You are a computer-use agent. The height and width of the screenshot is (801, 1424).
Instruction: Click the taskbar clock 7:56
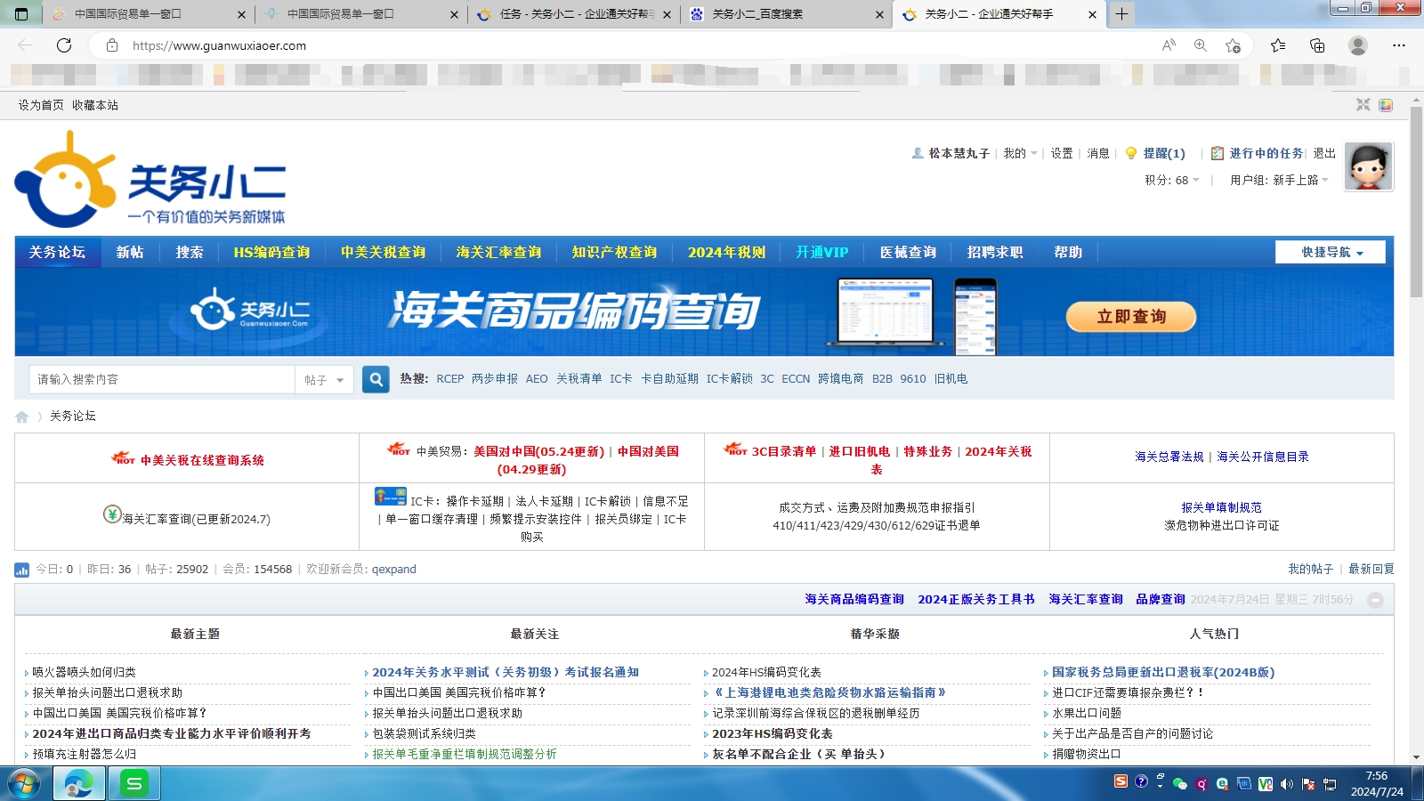(1376, 776)
